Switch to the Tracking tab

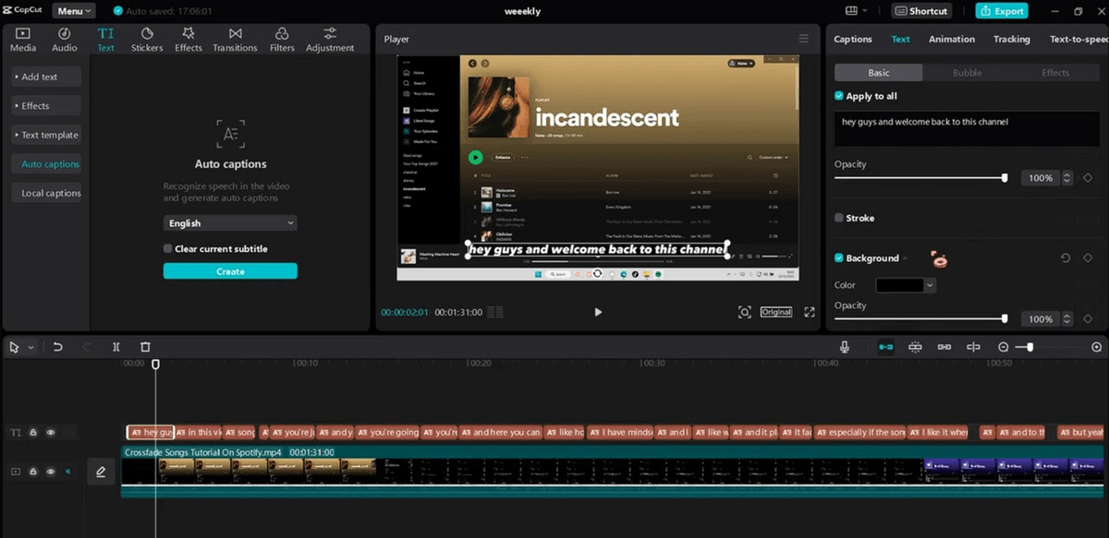tap(1012, 39)
